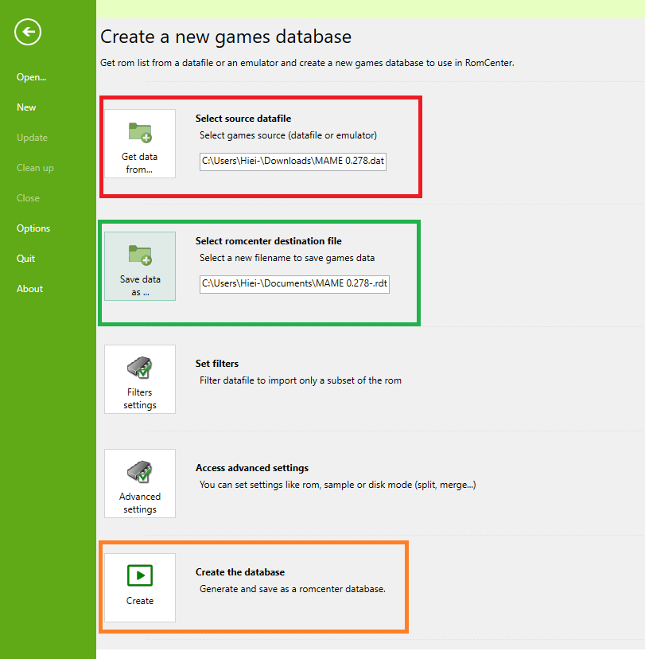Image resolution: width=645 pixels, height=659 pixels.
Task: Open the Options sidebar entry
Action: pyautogui.click(x=33, y=228)
